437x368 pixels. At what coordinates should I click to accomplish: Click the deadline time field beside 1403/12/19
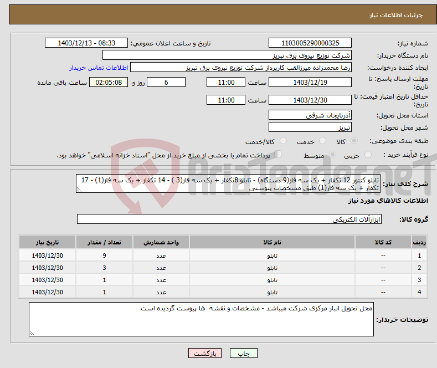(226, 82)
